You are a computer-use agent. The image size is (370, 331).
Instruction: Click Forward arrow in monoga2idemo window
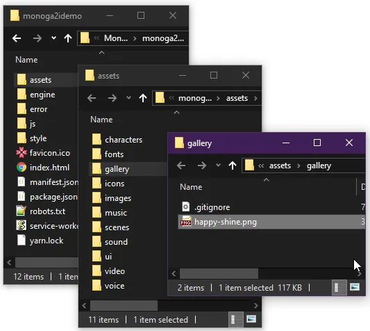pyautogui.click(x=37, y=38)
